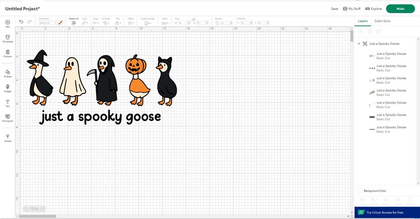The width and height of the screenshot is (420, 219).
Task: Click the 'just a spooky goose' canvas text
Action: [x=100, y=117]
